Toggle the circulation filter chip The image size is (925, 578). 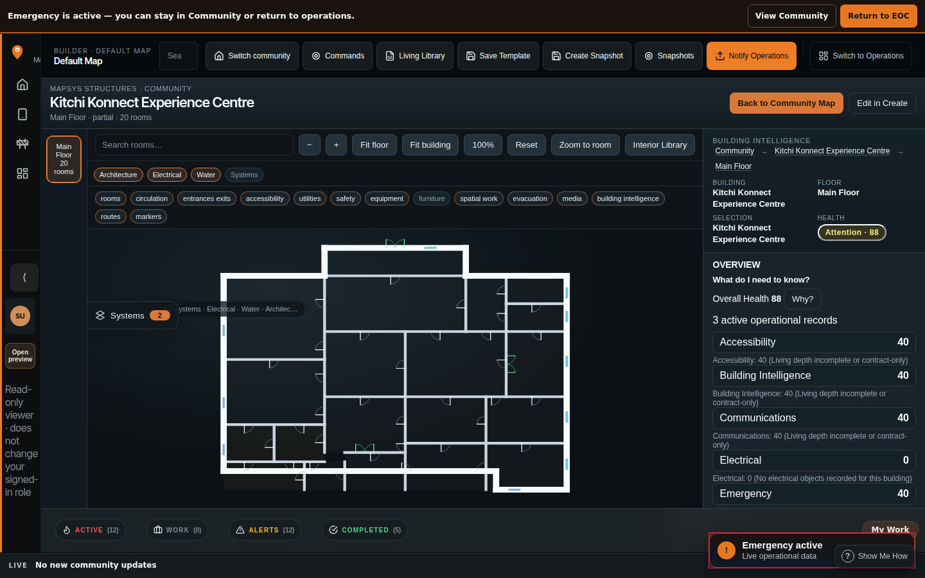click(x=152, y=198)
